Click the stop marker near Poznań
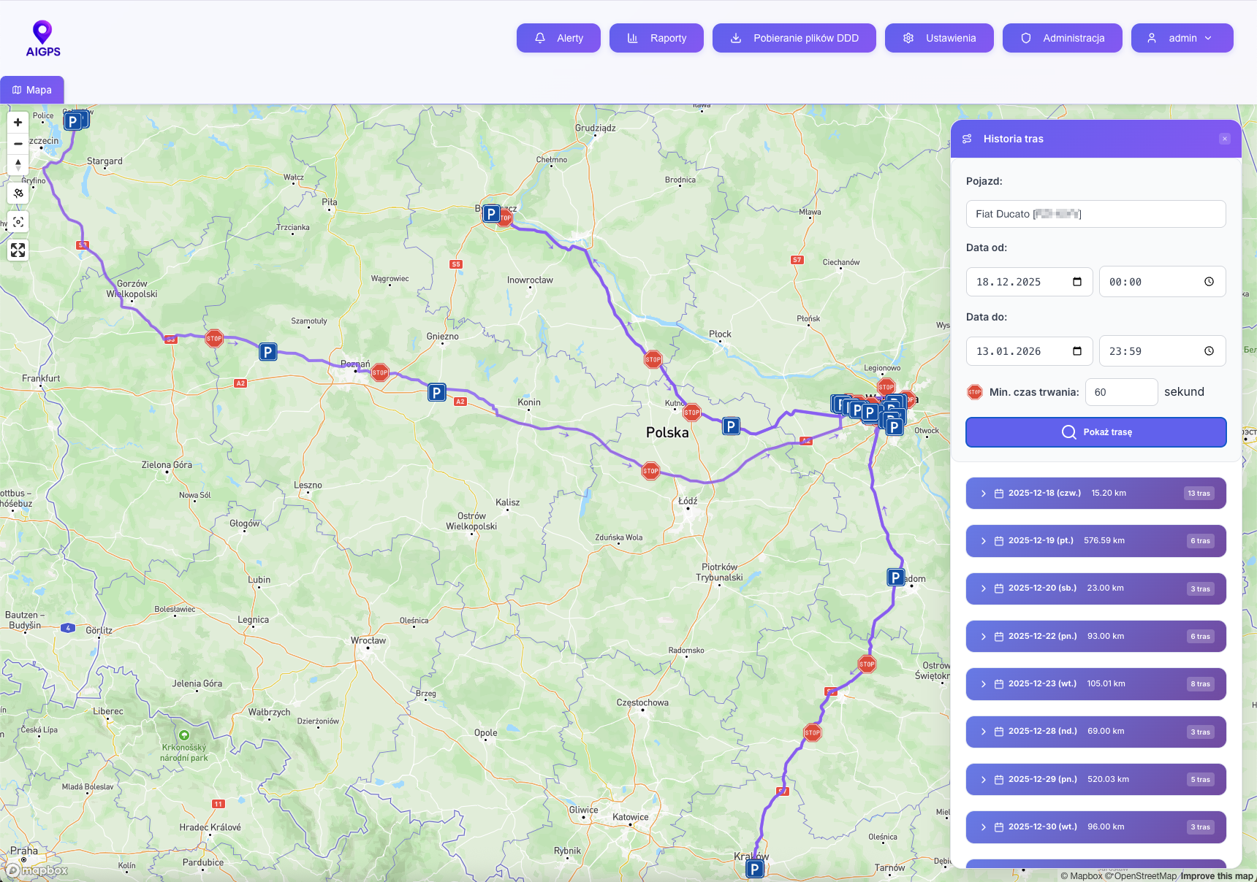Image resolution: width=1257 pixels, height=882 pixels. (380, 373)
